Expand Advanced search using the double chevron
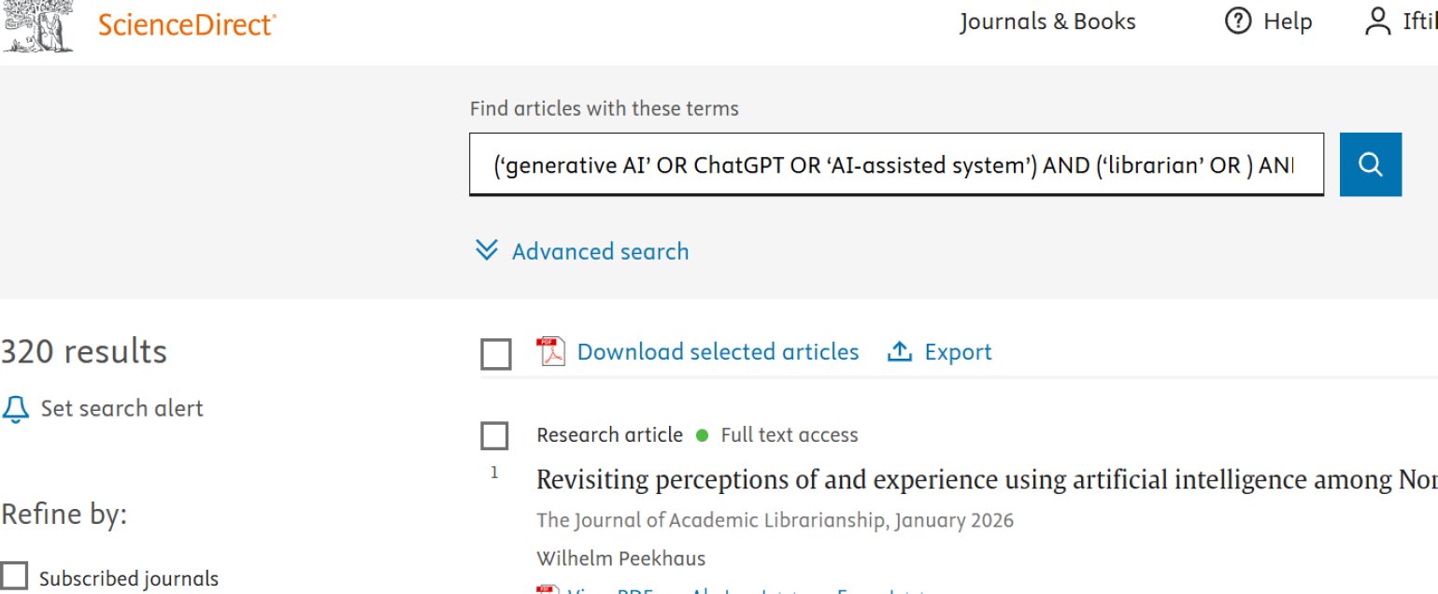This screenshot has width=1438, height=594. pos(487,250)
